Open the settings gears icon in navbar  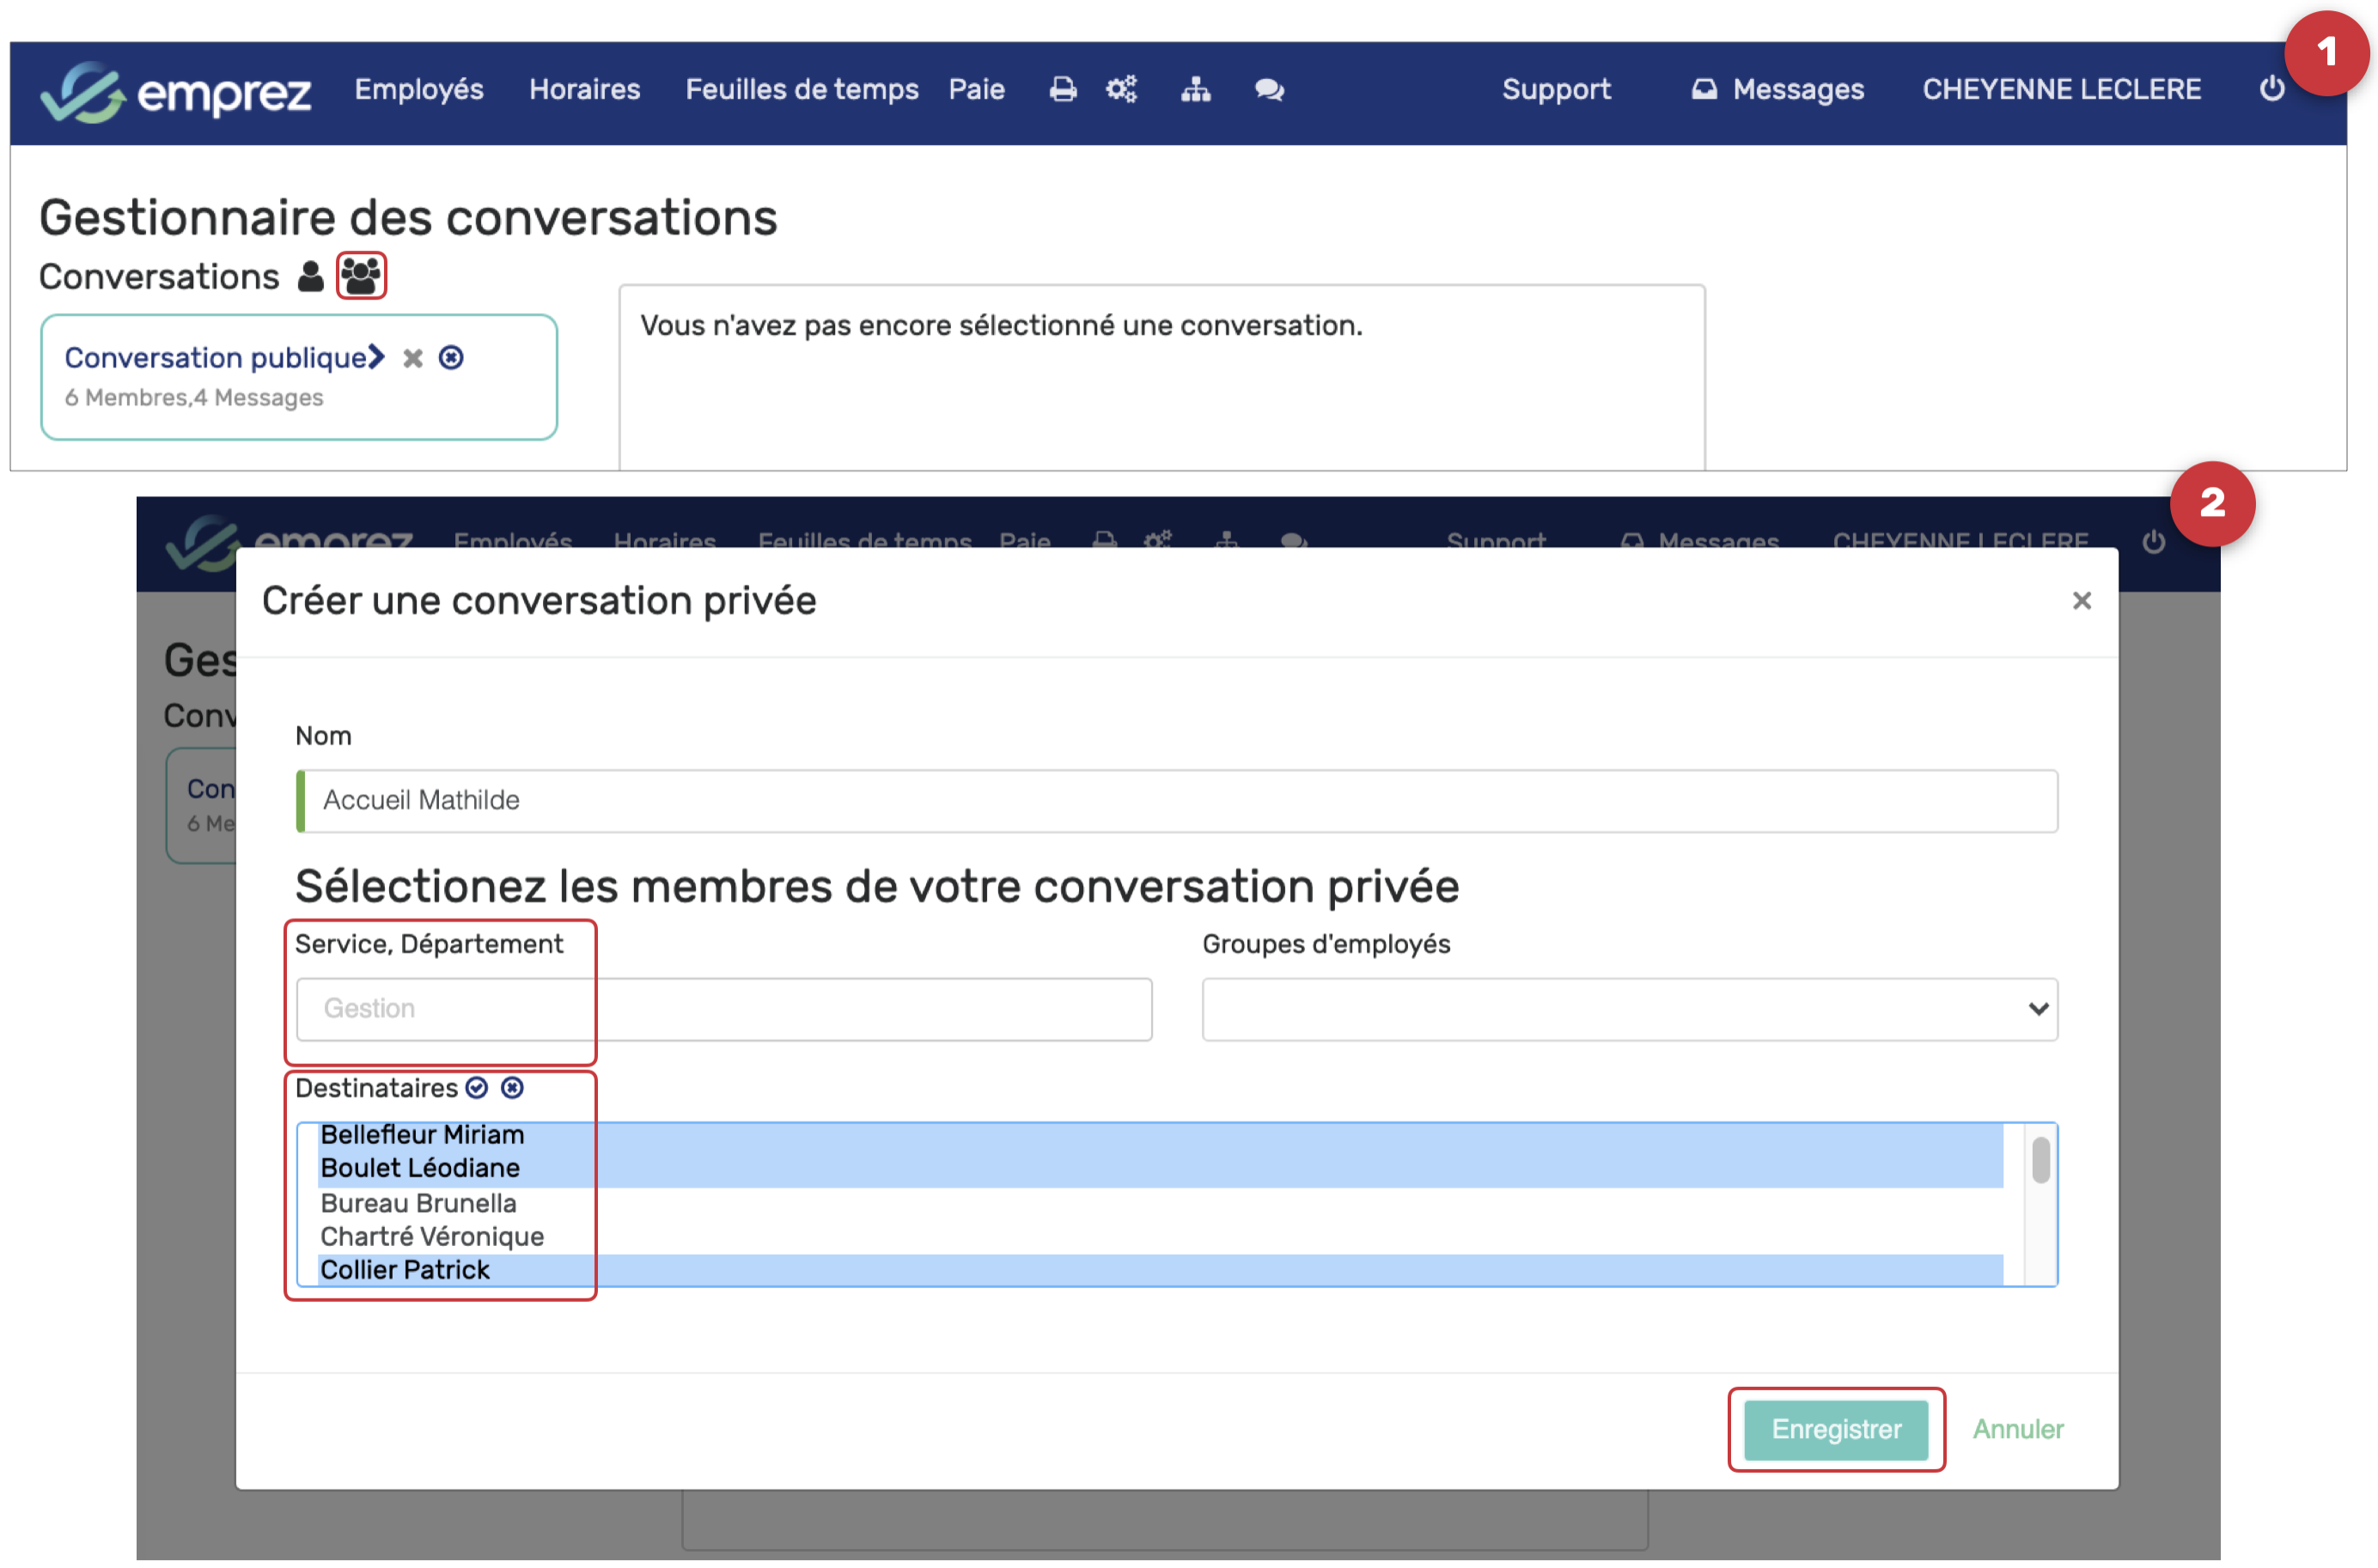[x=1121, y=90]
